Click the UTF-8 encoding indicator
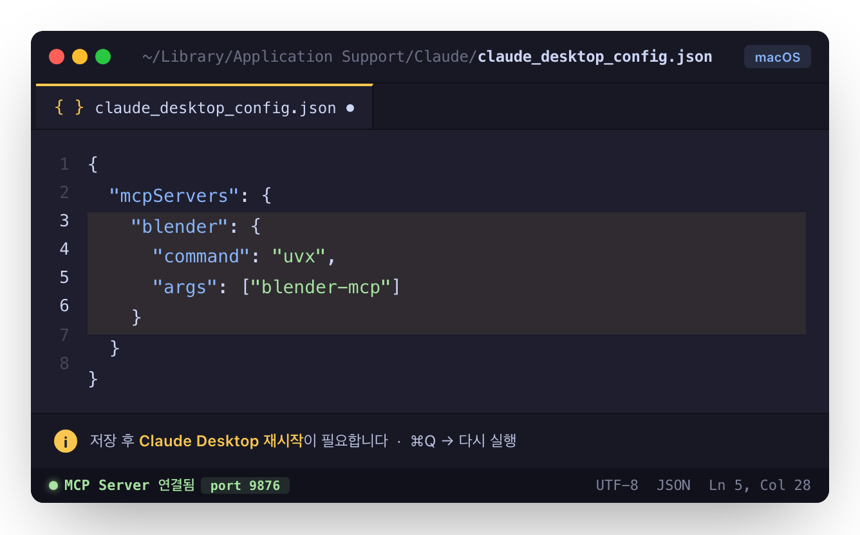This screenshot has height=535, width=860. pos(617,485)
